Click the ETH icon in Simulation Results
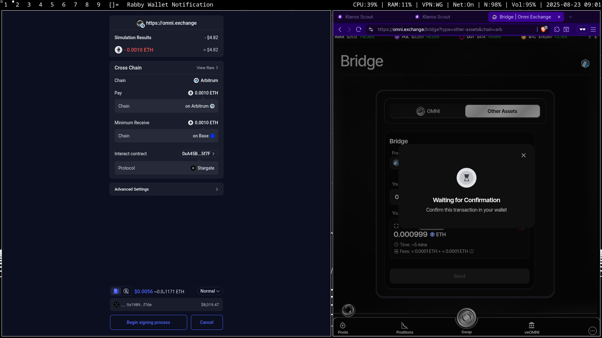The image size is (602, 338). click(119, 50)
